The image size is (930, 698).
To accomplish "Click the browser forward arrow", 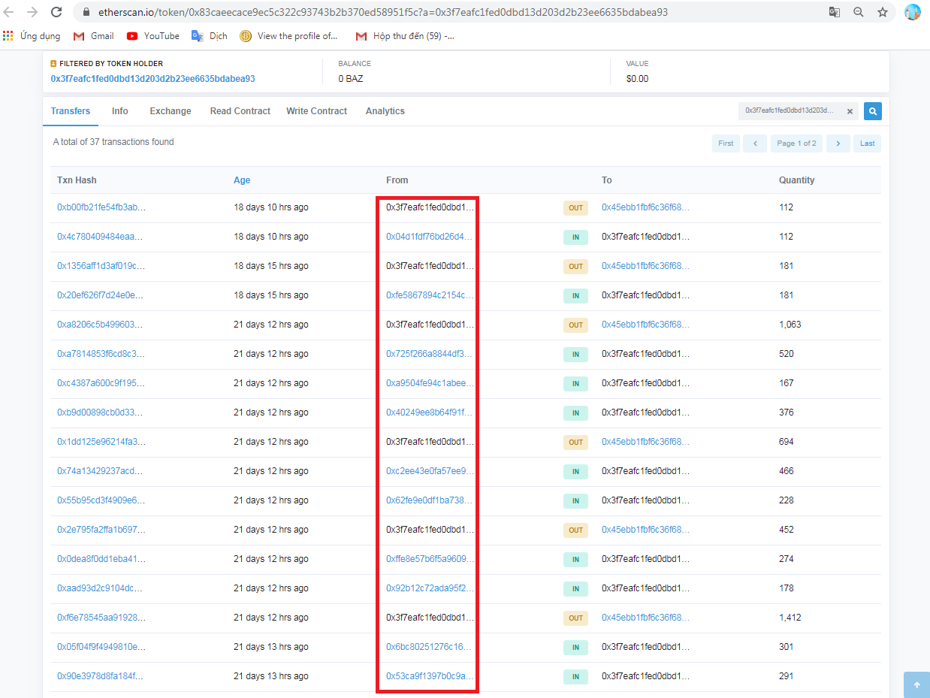I will [x=32, y=12].
